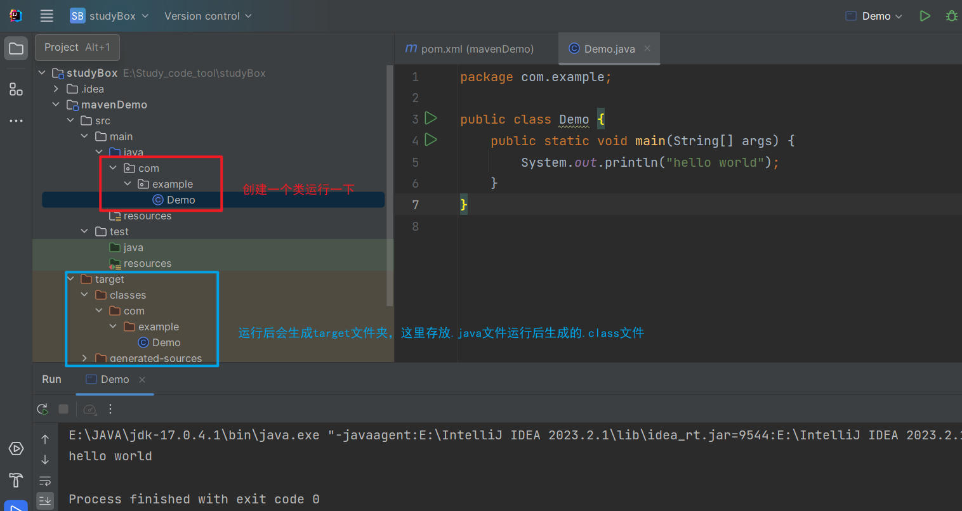Click the Demo class name in editor
This screenshot has width=962, height=511.
(x=574, y=119)
